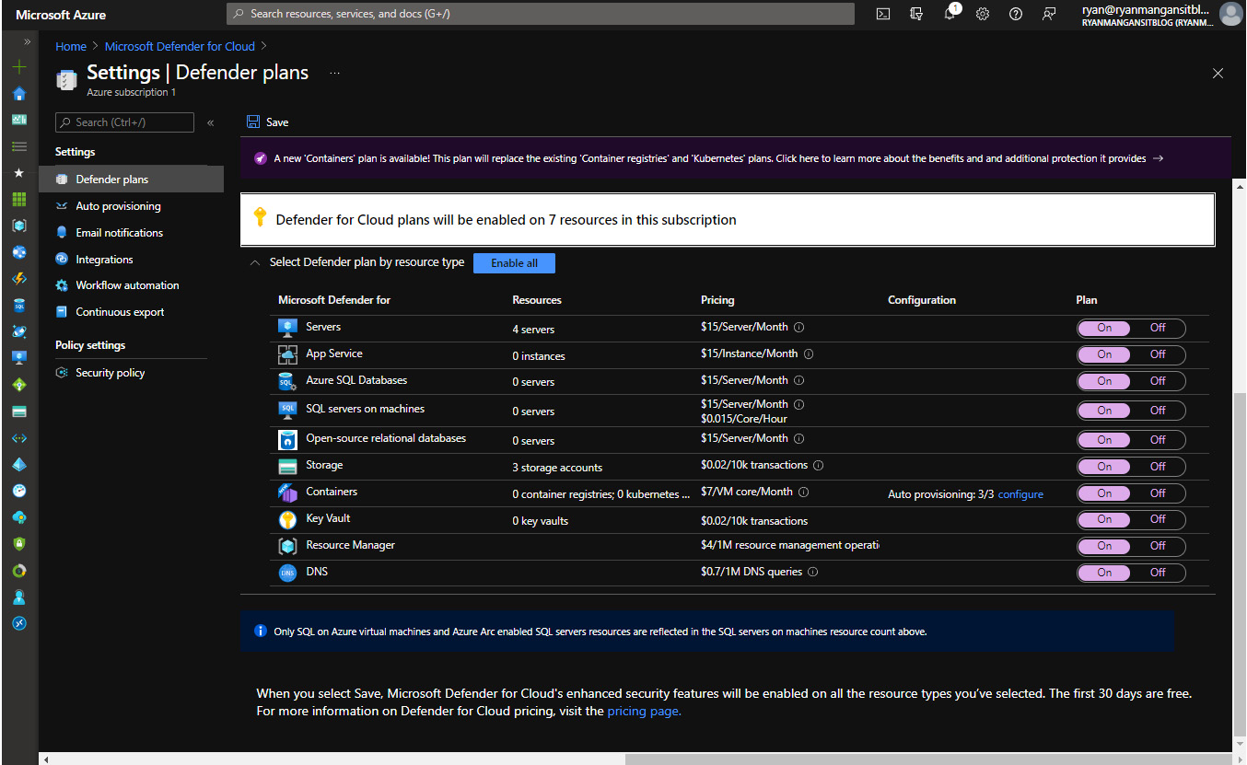
Task: Open the Directories and subscriptions filter icon
Action: (915, 14)
